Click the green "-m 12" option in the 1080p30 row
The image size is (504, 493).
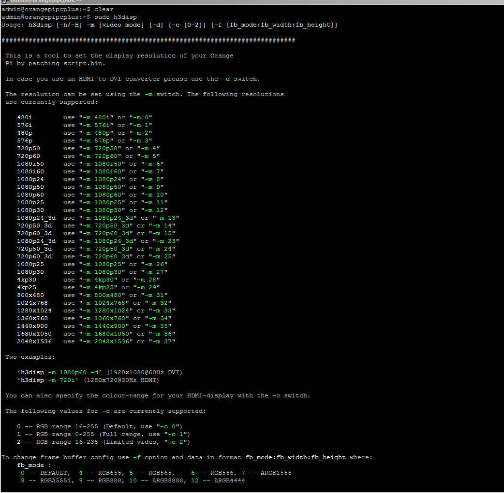(x=154, y=210)
